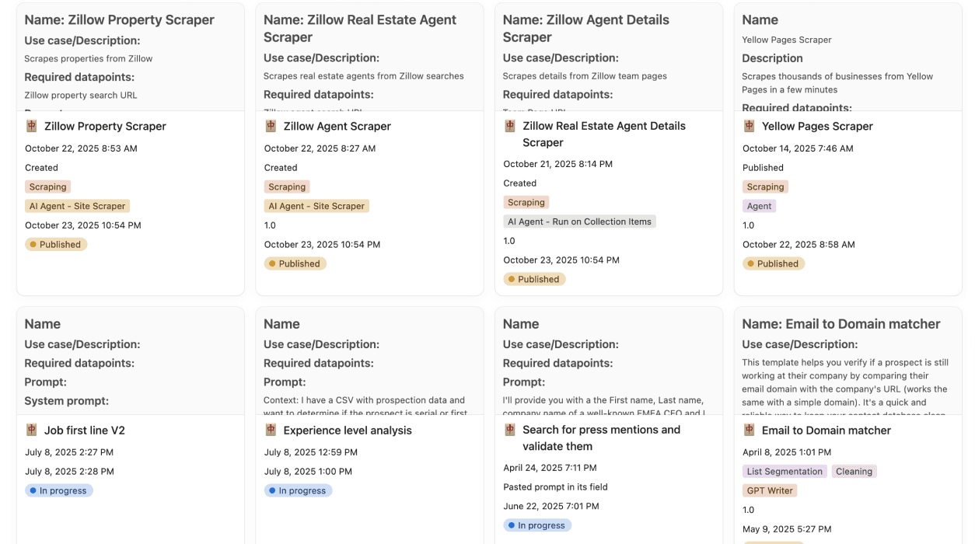This screenshot has width=975, height=544.
Task: Click the Experience level analysis page icon
Action: pos(271,430)
